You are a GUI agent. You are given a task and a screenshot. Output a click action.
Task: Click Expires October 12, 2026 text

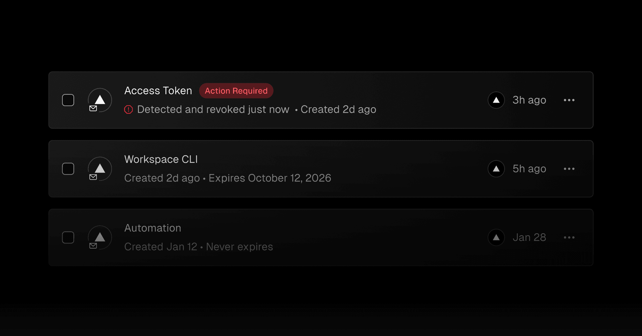pos(270,178)
